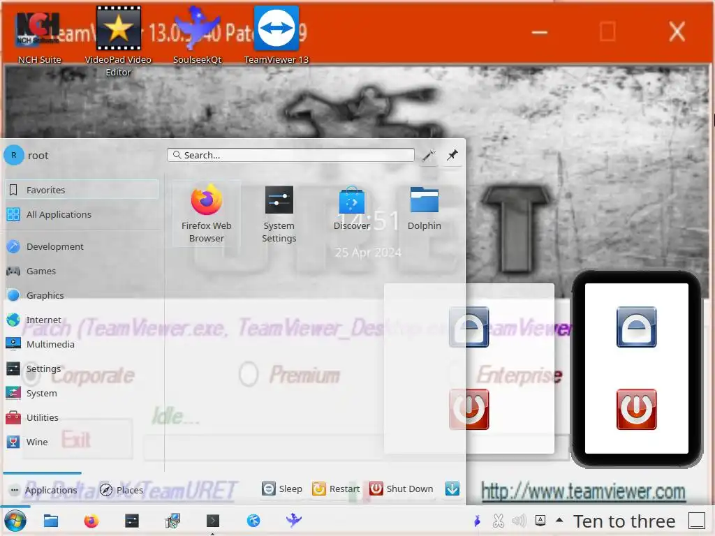The height and width of the screenshot is (536, 715).
Task: Launch Discover from favorites
Action: click(352, 208)
